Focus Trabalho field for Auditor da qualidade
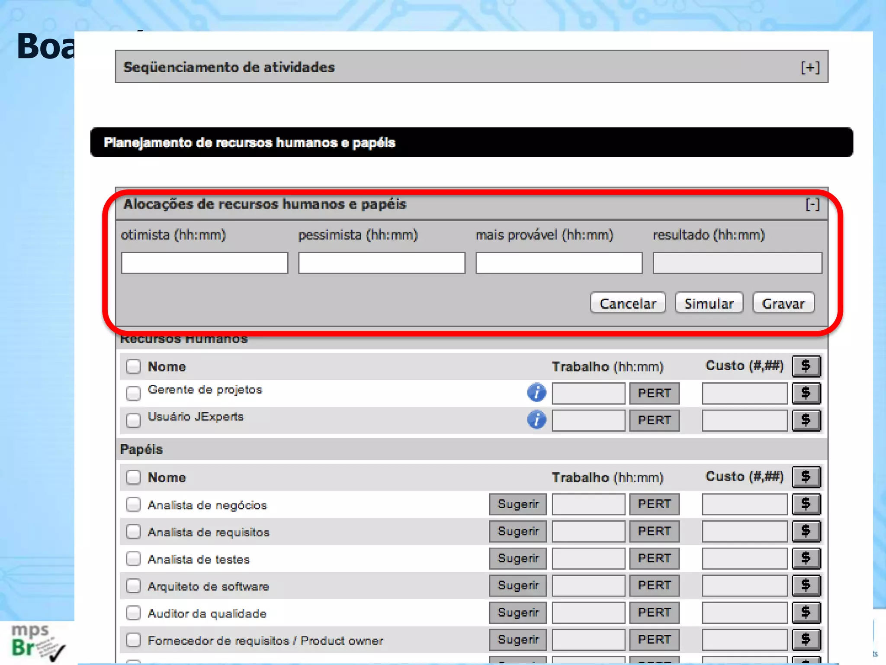The width and height of the screenshot is (886, 665). point(588,613)
